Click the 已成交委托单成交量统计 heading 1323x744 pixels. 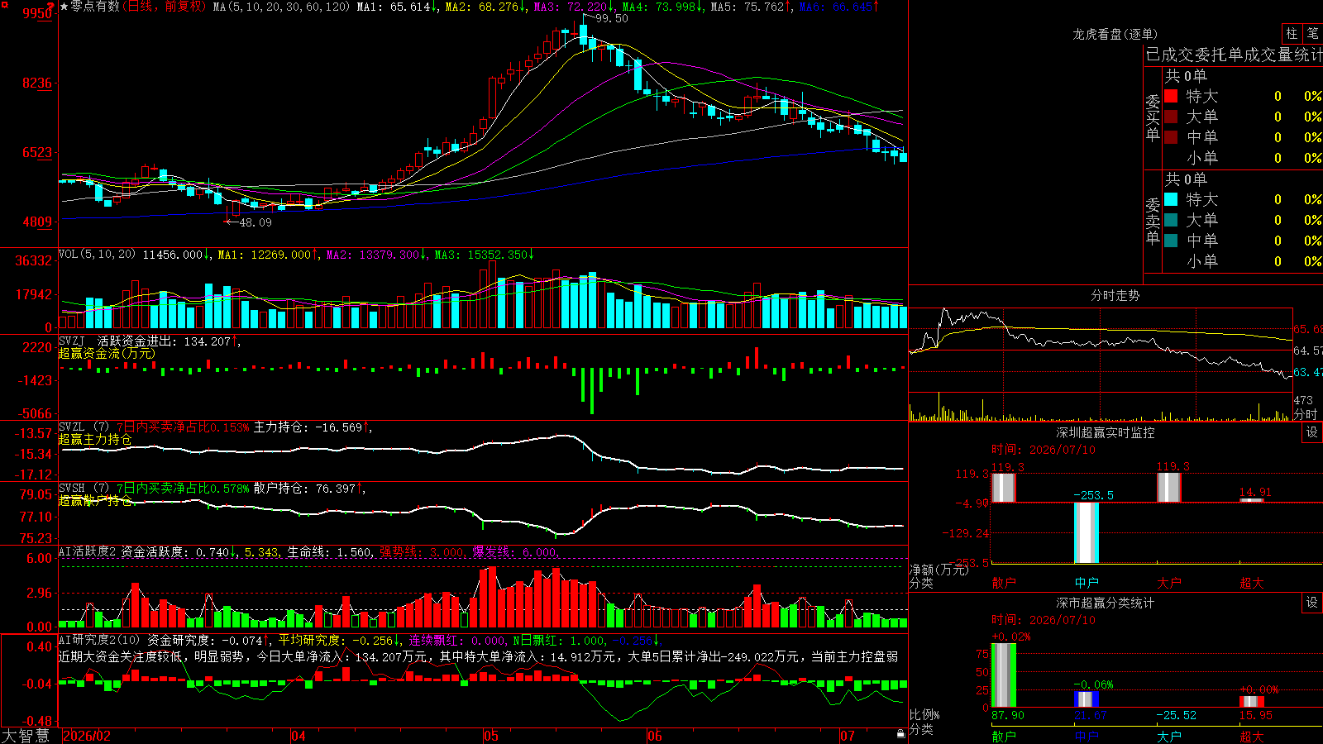(x=1234, y=55)
